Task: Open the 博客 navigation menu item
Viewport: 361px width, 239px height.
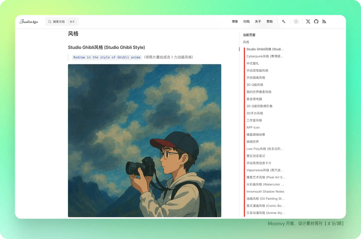Action: point(235,22)
